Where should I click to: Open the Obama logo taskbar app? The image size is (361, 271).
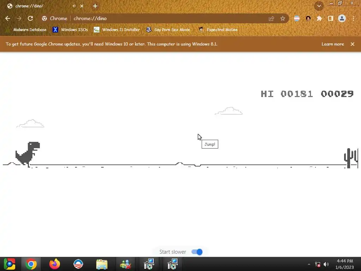click(x=78, y=264)
